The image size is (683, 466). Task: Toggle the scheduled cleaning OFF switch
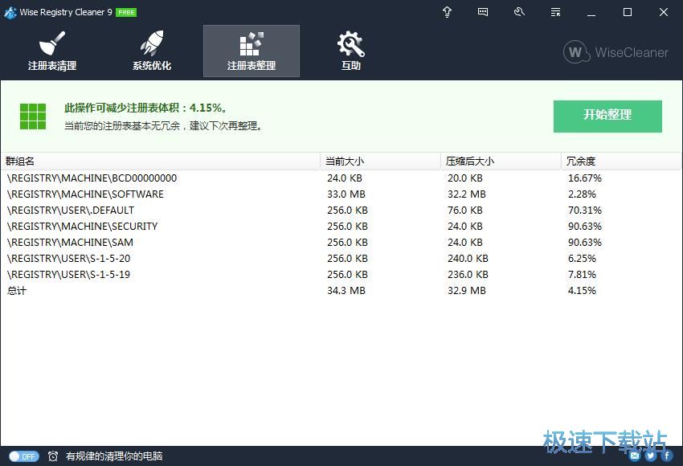(x=24, y=456)
